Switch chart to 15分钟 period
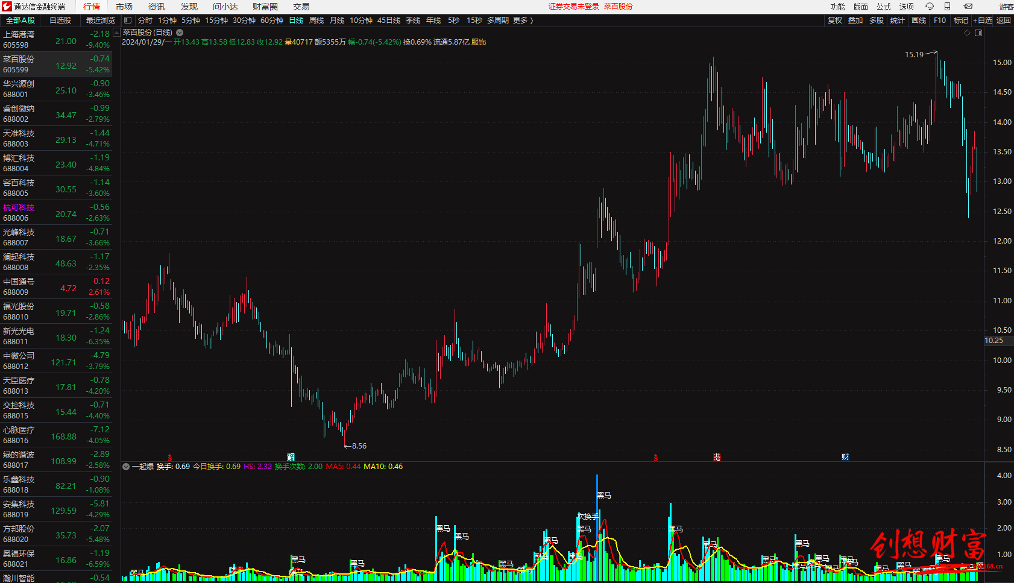1014x583 pixels. point(216,20)
